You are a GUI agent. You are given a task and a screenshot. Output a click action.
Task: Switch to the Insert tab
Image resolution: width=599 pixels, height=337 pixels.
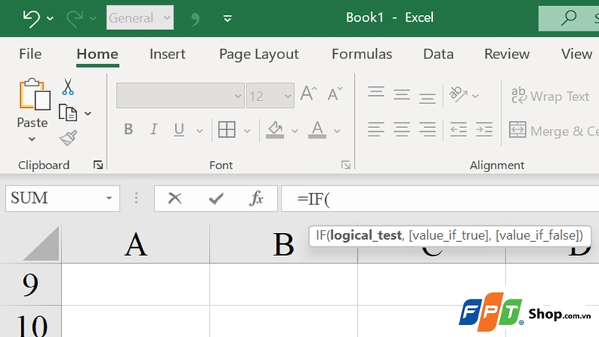pyautogui.click(x=167, y=54)
